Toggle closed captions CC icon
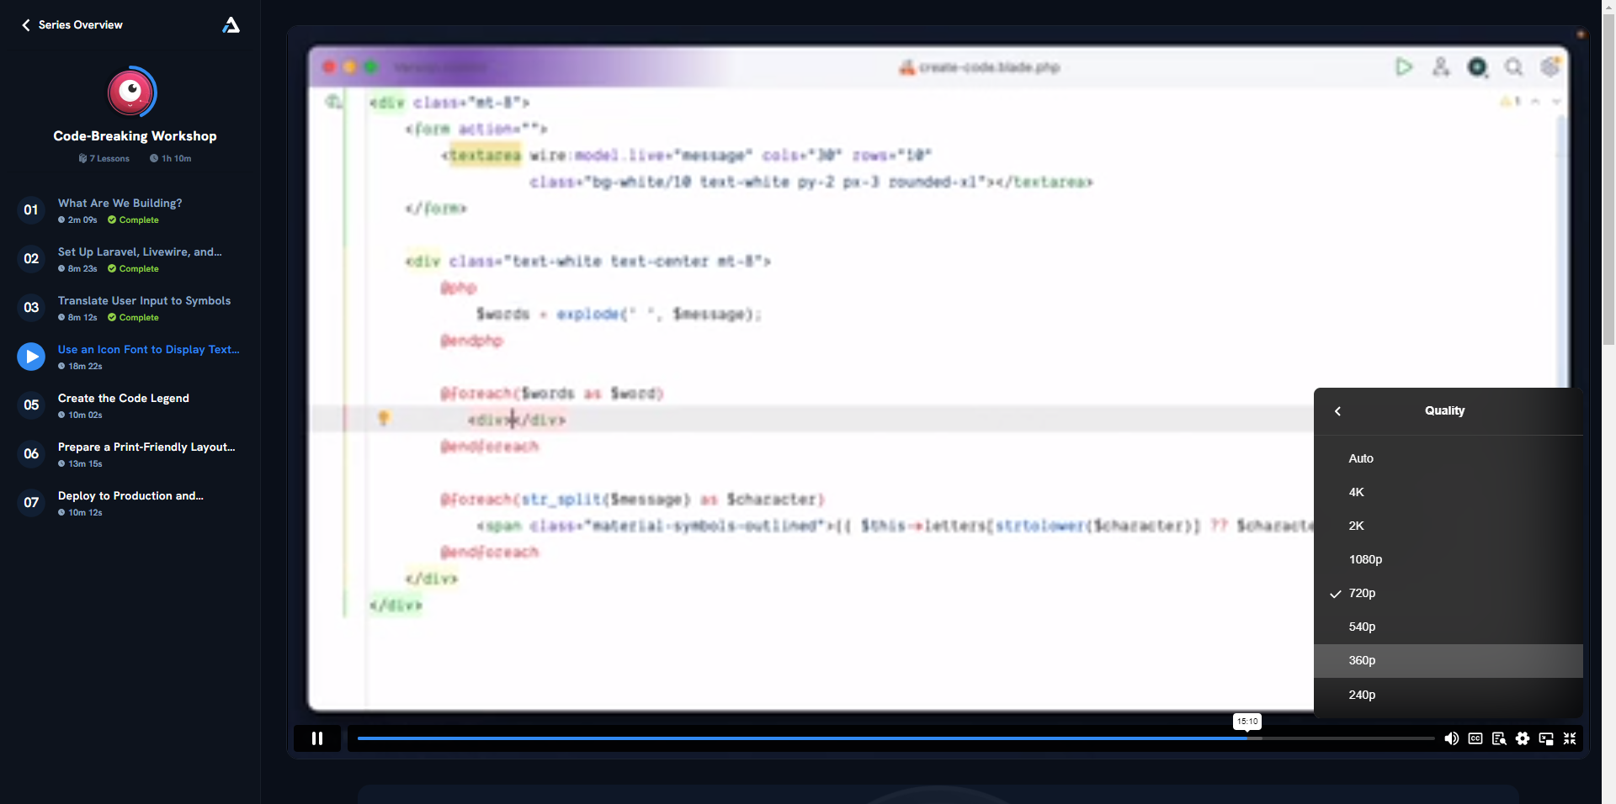1616x804 pixels. point(1475,738)
